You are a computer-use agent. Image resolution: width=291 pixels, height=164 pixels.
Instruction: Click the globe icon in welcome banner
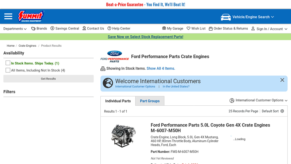pos(108,83)
